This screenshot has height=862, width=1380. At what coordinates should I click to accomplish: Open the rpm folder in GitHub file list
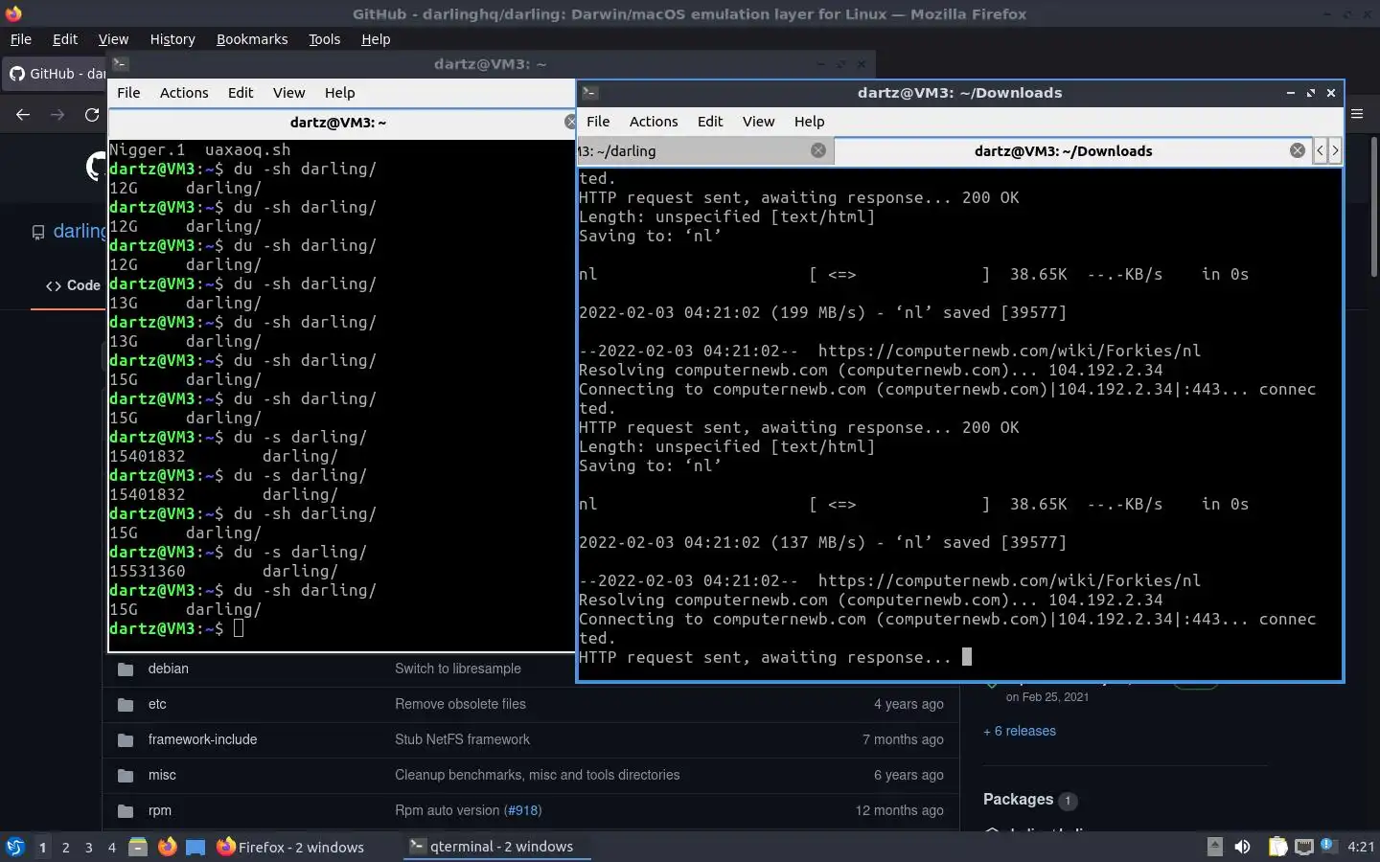(x=159, y=810)
